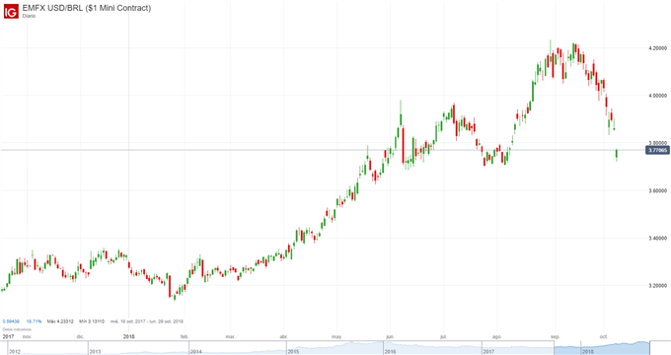Click the current price tag 3.77865

(657, 150)
